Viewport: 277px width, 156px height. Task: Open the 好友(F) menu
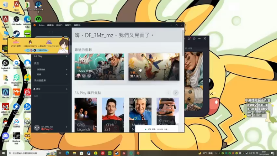point(59,25)
